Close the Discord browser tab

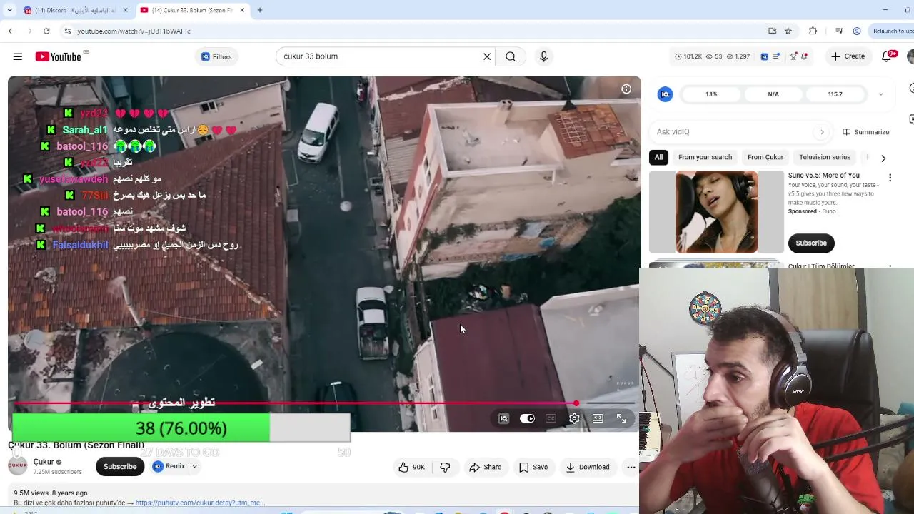pos(126,10)
